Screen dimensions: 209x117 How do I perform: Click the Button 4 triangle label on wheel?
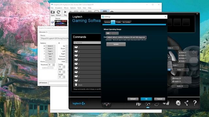click(183, 53)
